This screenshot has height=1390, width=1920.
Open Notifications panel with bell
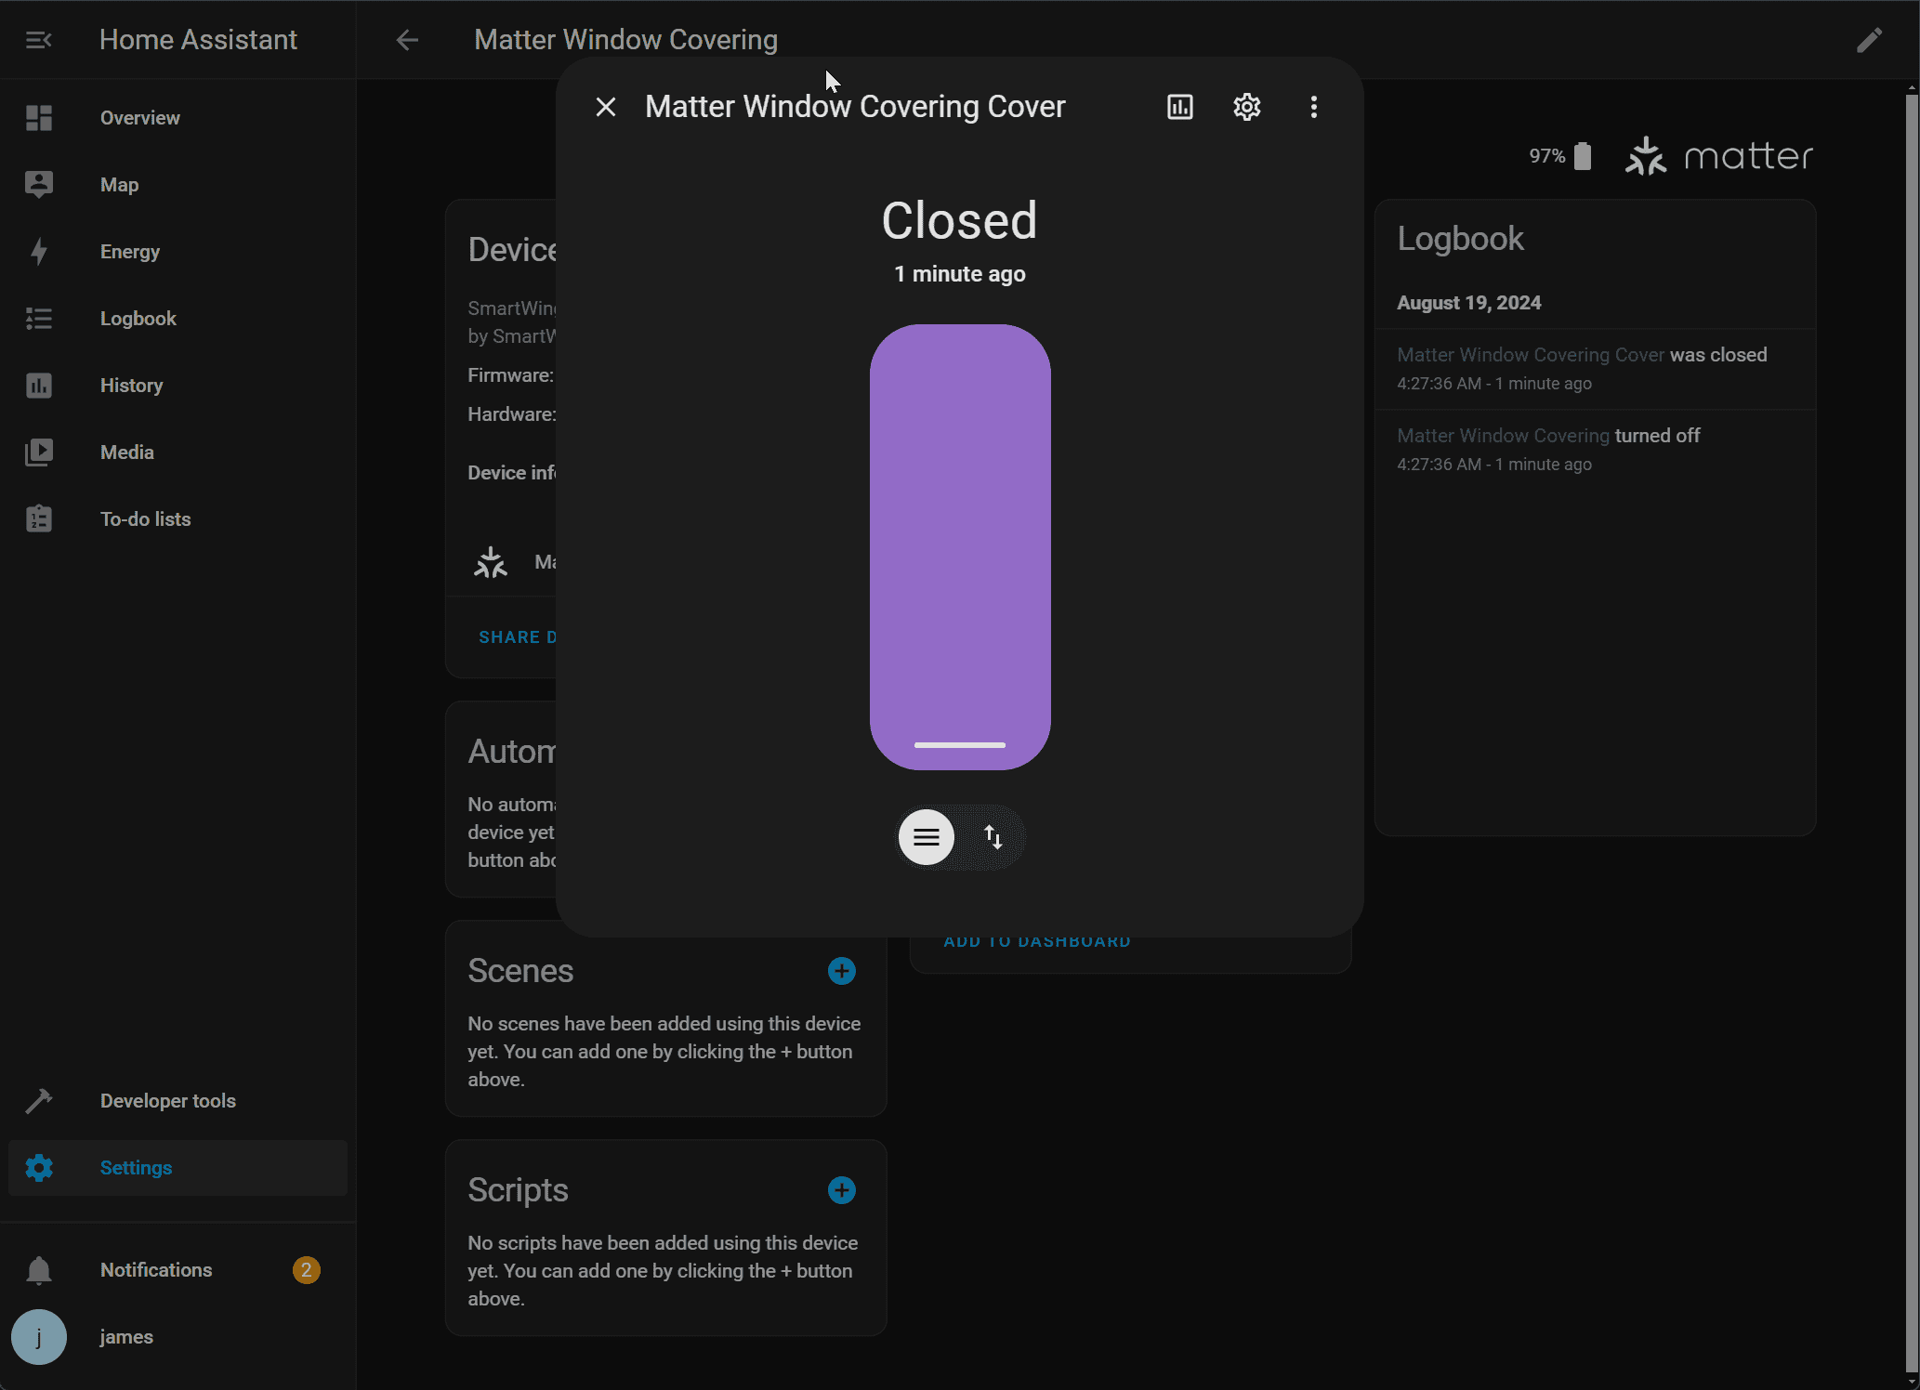[156, 1270]
